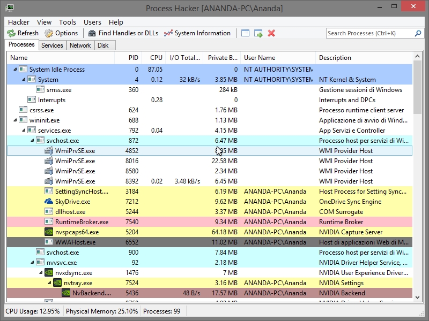Click the SkyDrive.exe cloud icon

click(49, 202)
